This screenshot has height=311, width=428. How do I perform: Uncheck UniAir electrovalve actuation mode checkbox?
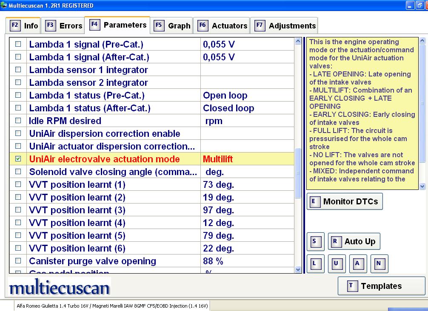[x=18, y=159]
